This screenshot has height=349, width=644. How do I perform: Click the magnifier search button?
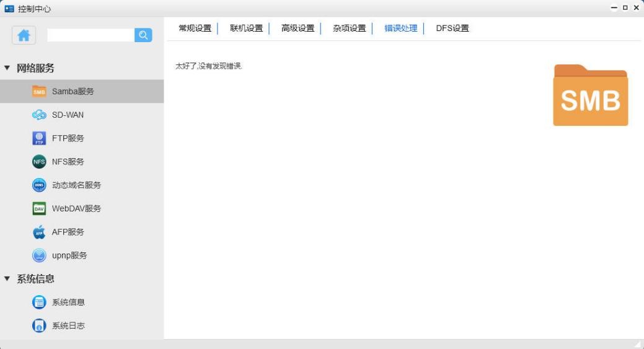pos(143,35)
